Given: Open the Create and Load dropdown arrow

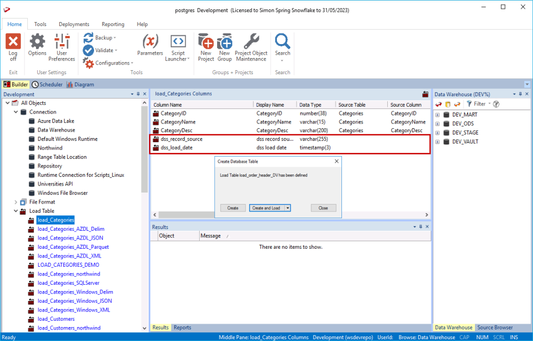Looking at the screenshot, I should (x=288, y=208).
